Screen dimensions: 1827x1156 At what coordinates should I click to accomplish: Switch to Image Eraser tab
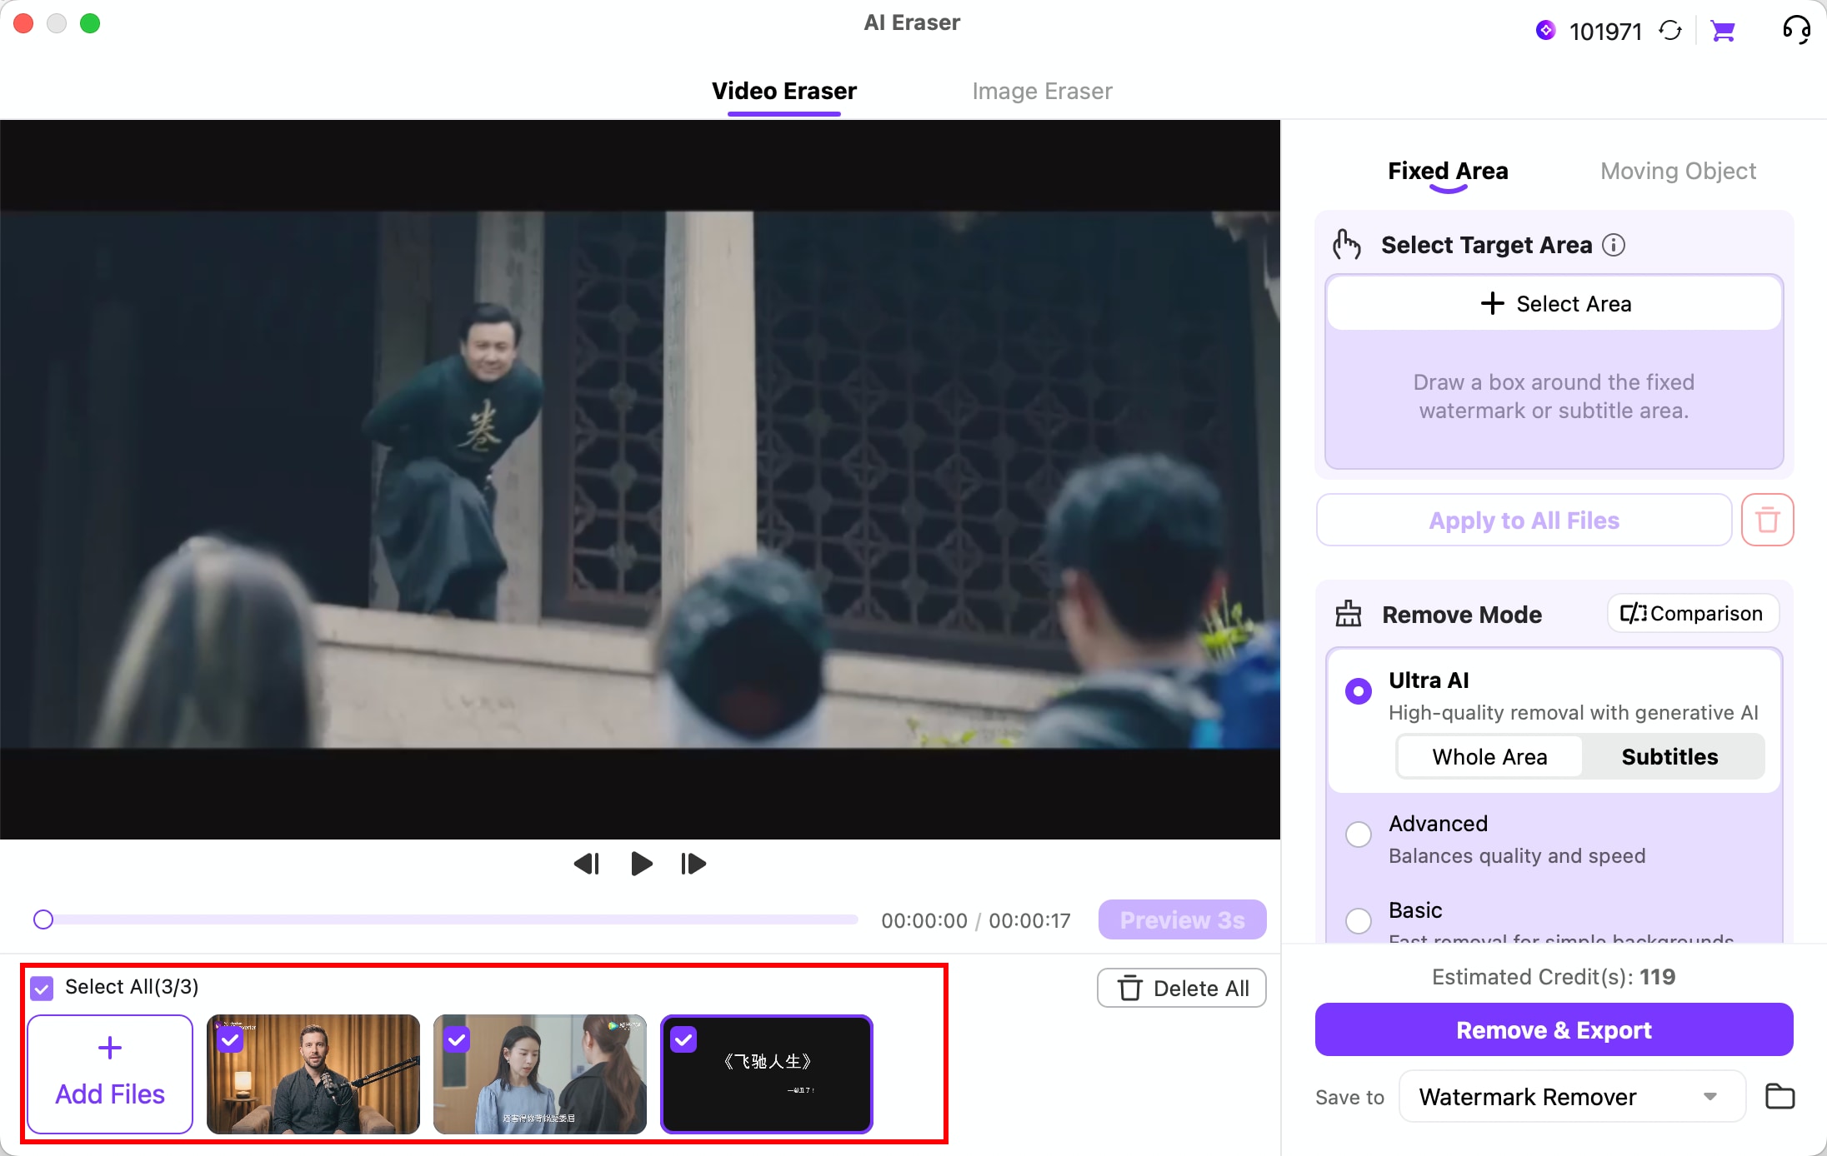pyautogui.click(x=1042, y=91)
